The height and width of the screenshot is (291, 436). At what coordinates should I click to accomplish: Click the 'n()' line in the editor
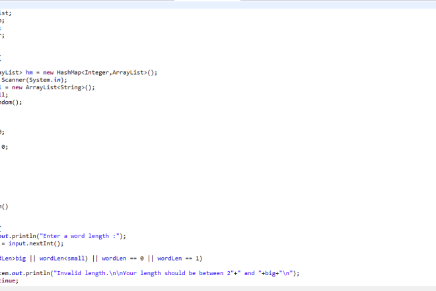pyautogui.click(x=3, y=206)
